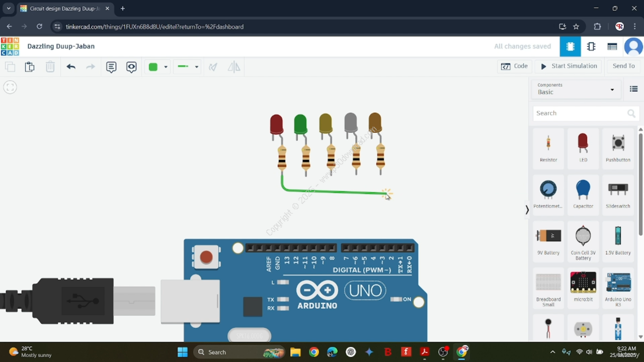The height and width of the screenshot is (362, 644).
Task: Select the gray LED on canvas
Action: [x=351, y=123]
